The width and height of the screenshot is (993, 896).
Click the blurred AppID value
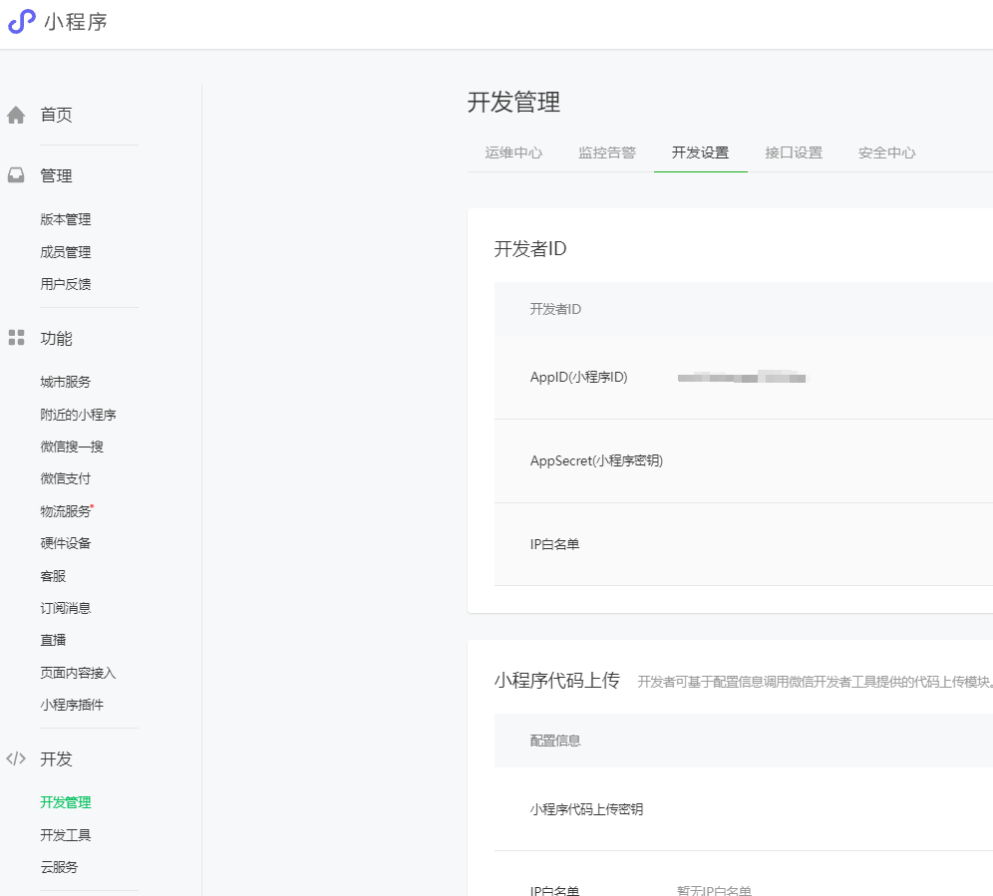741,378
